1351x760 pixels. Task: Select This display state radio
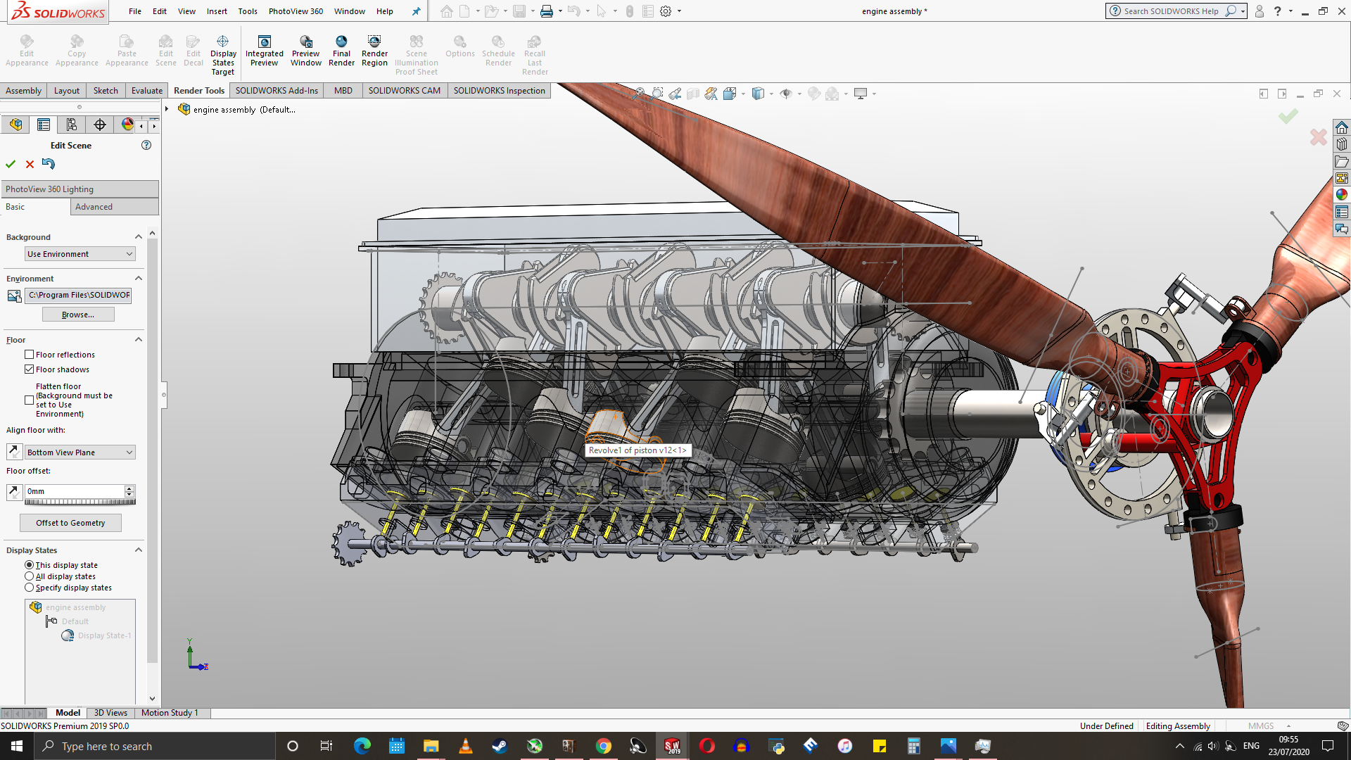pyautogui.click(x=29, y=565)
